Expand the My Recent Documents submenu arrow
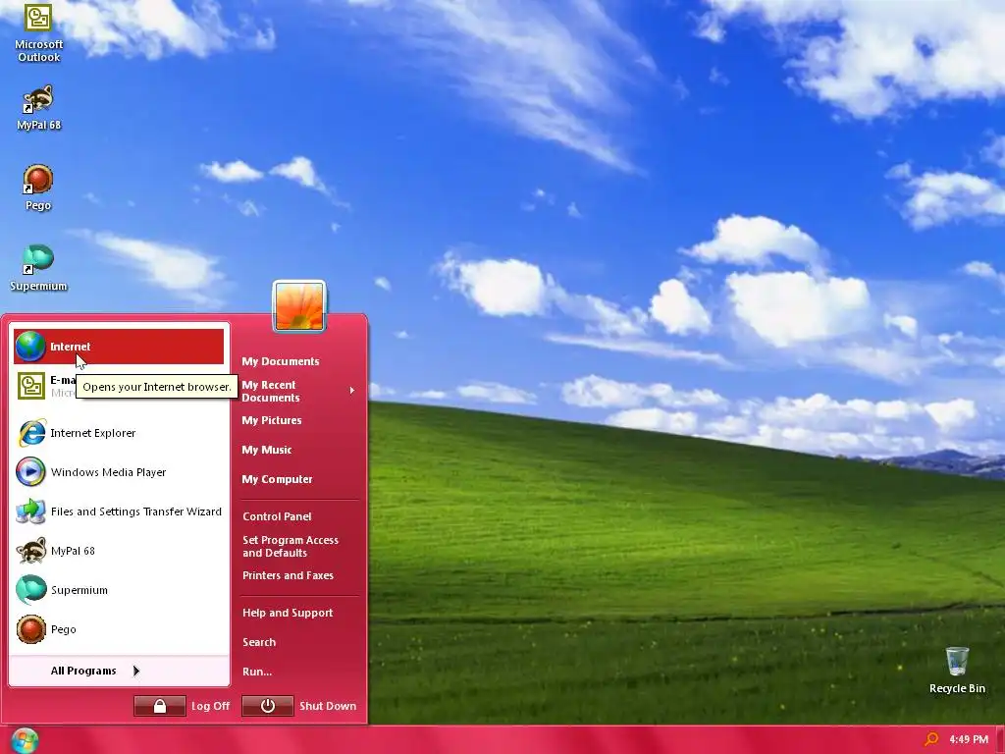Image resolution: width=1005 pixels, height=754 pixels. click(352, 391)
